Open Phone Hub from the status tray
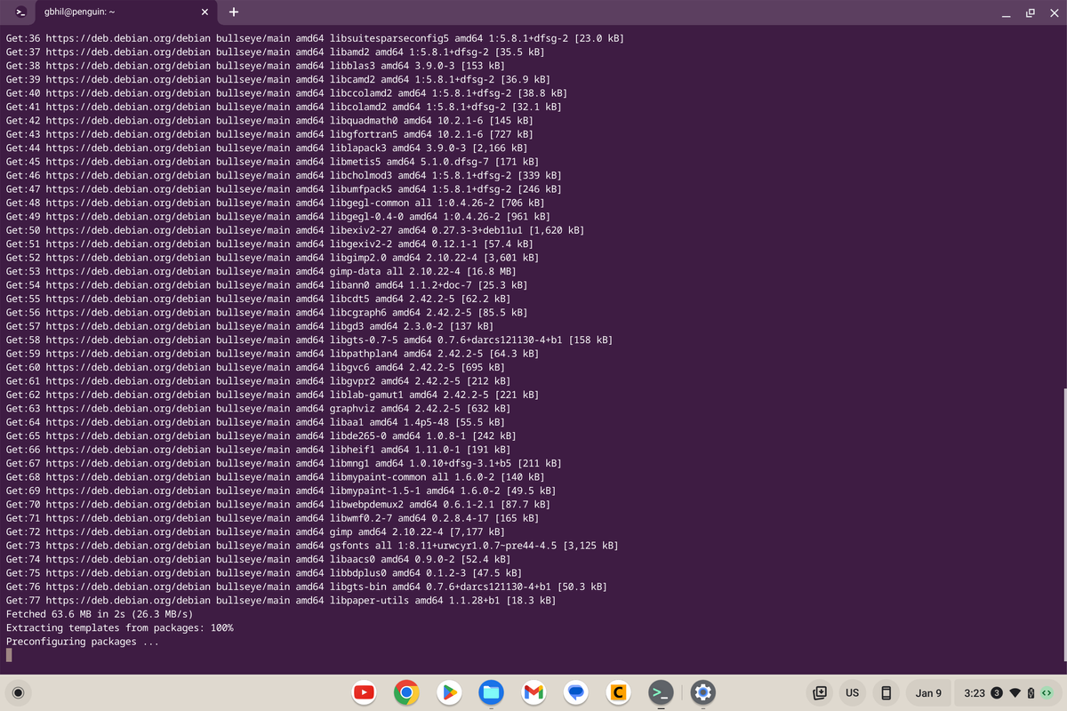This screenshot has height=711, width=1067. pos(886,692)
